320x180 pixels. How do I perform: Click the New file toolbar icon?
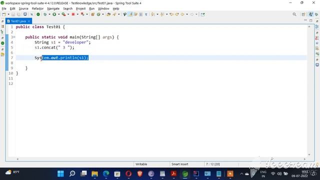4,14
